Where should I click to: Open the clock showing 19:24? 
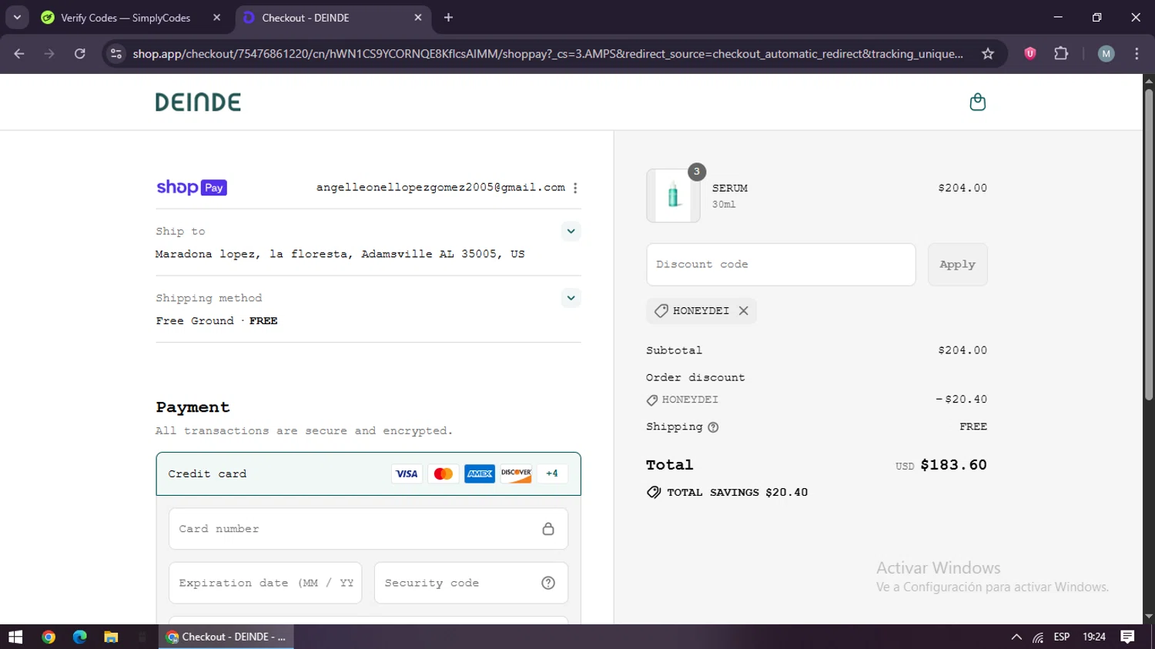pos(1094,637)
